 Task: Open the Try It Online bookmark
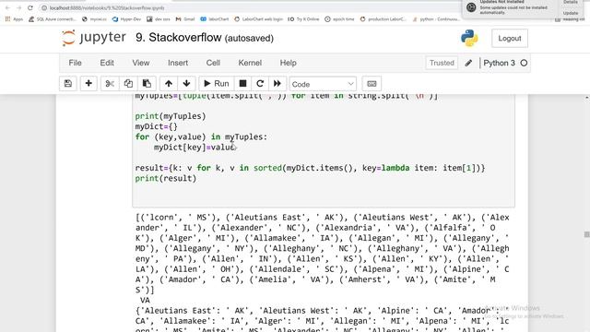pos(303,18)
